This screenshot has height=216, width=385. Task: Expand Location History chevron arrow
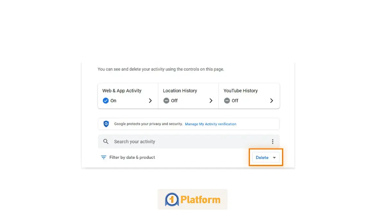click(x=211, y=100)
